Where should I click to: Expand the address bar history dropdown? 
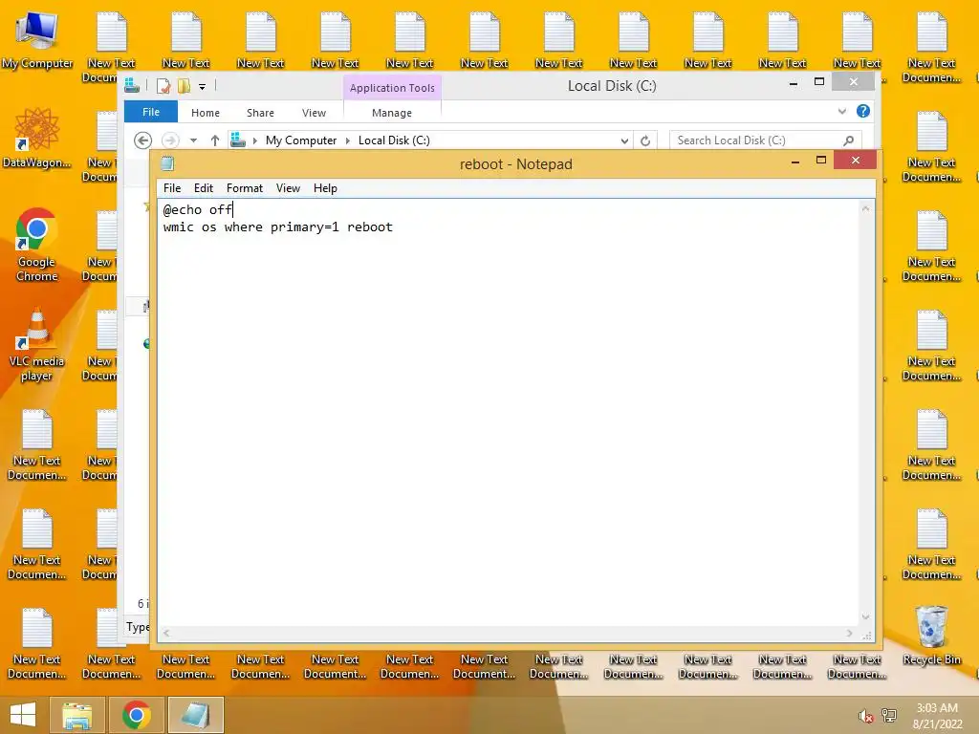click(624, 140)
